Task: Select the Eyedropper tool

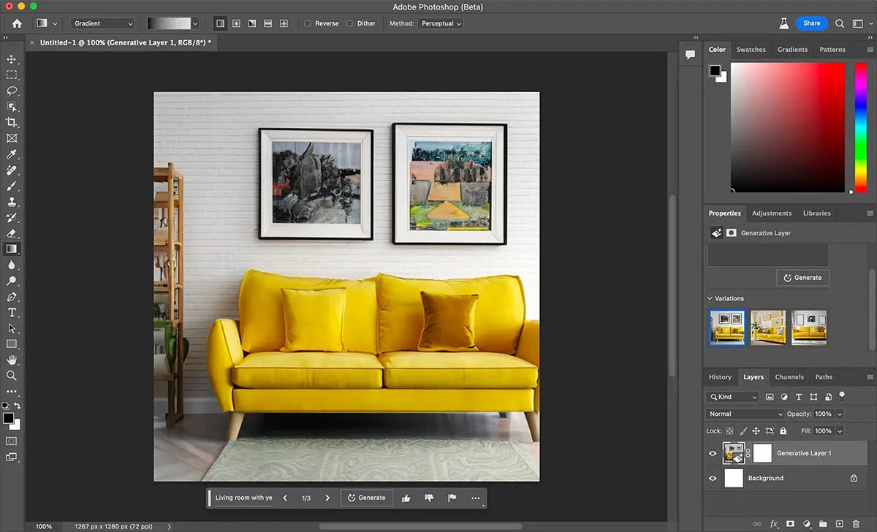Action: [x=12, y=154]
